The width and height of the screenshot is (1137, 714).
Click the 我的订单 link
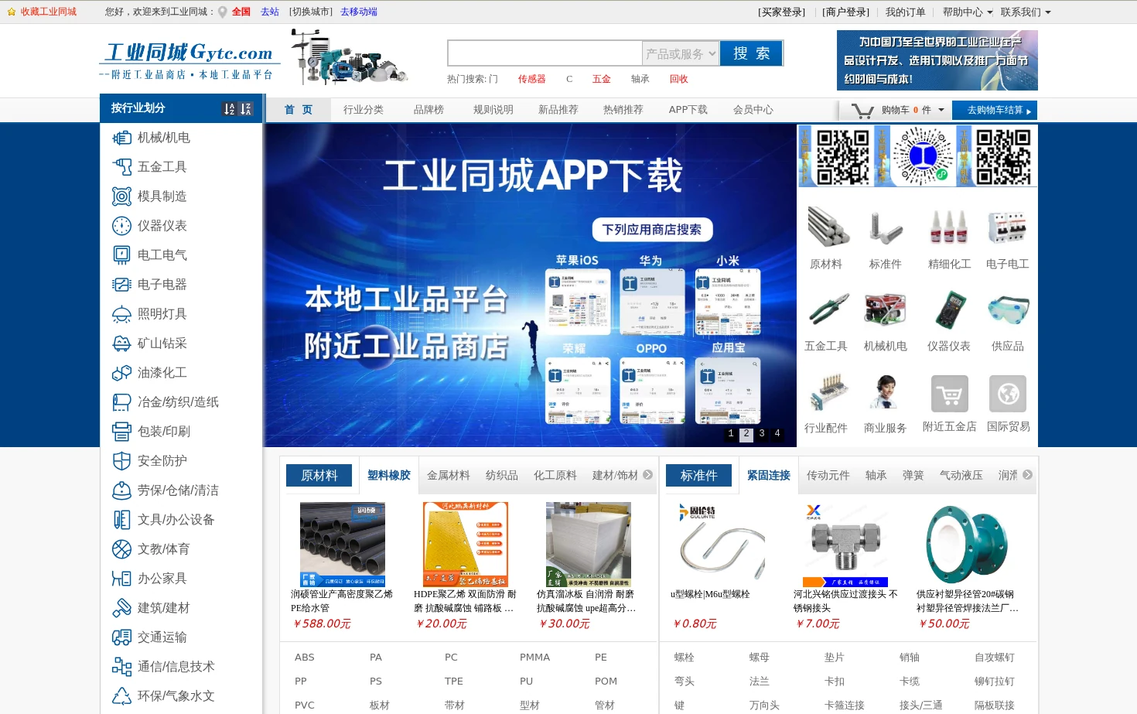tap(905, 12)
